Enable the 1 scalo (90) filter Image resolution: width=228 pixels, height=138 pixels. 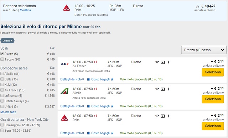(2, 59)
